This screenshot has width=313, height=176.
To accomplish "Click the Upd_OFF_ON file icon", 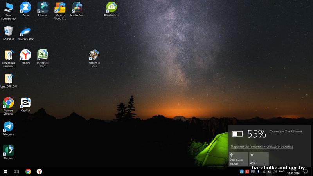I will pyautogui.click(x=9, y=81).
